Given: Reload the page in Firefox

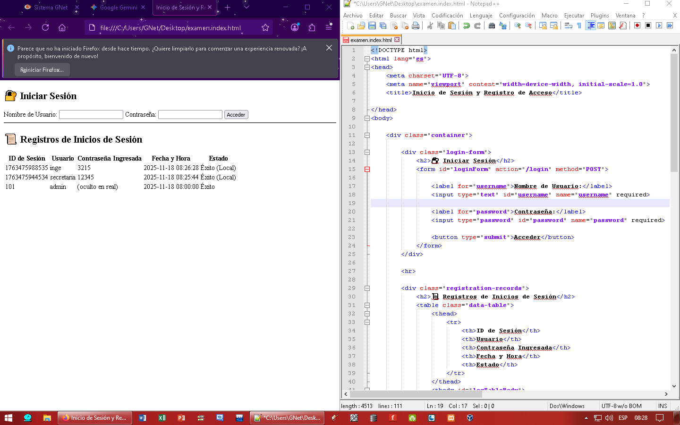Looking at the screenshot, I should tap(45, 27).
